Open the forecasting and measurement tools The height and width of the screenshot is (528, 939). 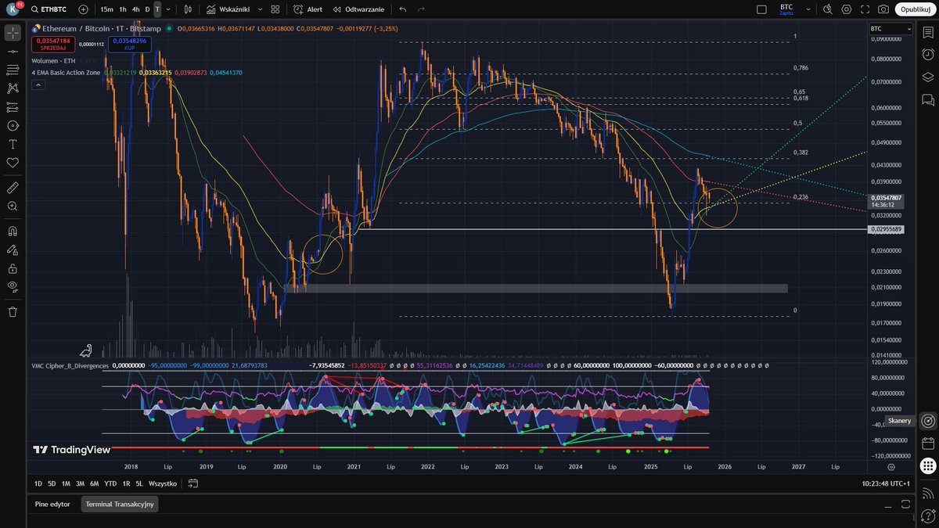click(13, 107)
